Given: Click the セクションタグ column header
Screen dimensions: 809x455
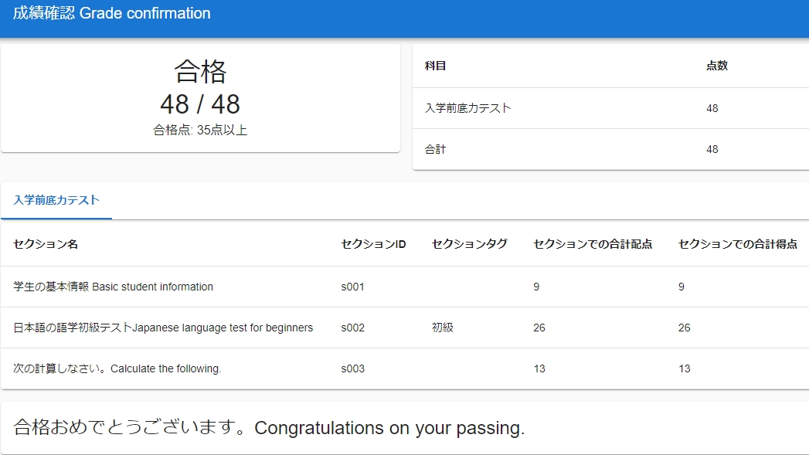Looking at the screenshot, I should [x=470, y=244].
